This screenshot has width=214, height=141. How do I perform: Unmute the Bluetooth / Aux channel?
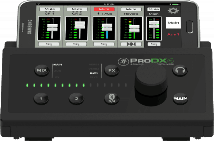tap(104, 9)
